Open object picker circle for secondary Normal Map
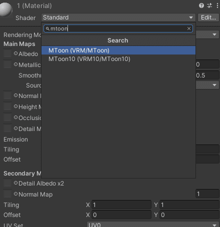Image resolution: width=220 pixels, height=227 pixels. (x=15, y=194)
